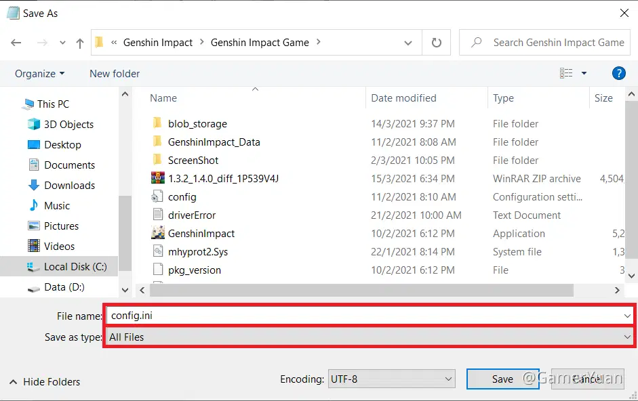638x401 pixels.
Task: Go up one folder level
Action: (x=79, y=42)
